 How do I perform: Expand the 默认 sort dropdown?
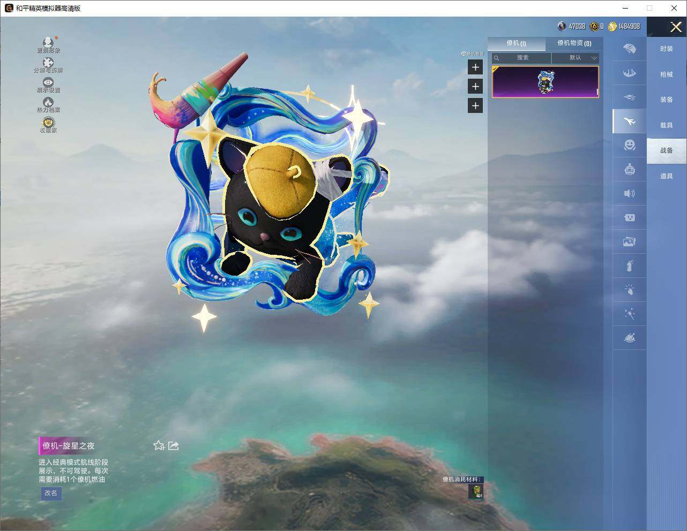576,58
